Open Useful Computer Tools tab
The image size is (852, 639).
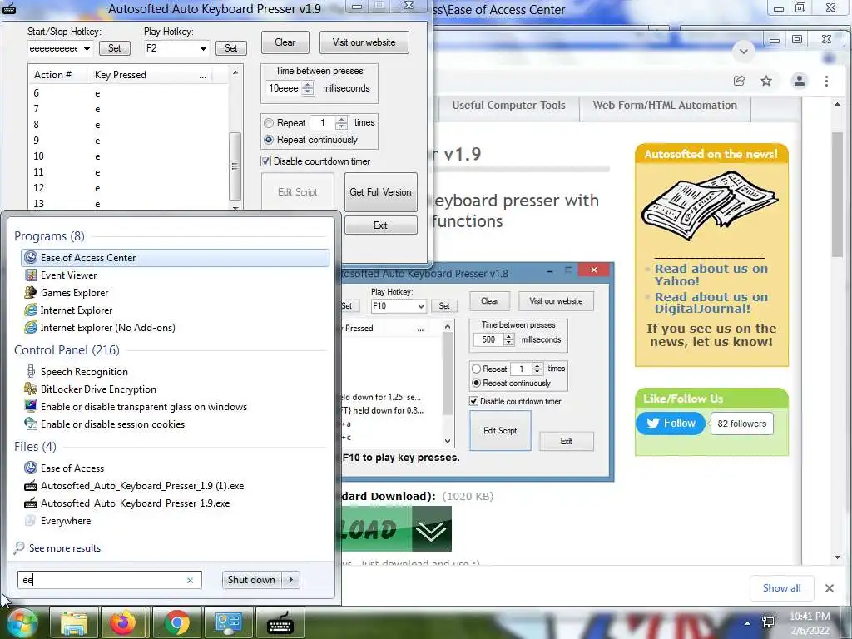[x=508, y=106]
